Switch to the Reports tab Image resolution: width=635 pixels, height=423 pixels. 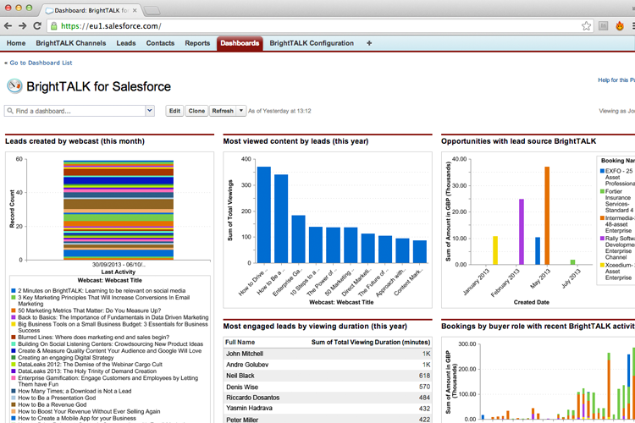coord(197,43)
